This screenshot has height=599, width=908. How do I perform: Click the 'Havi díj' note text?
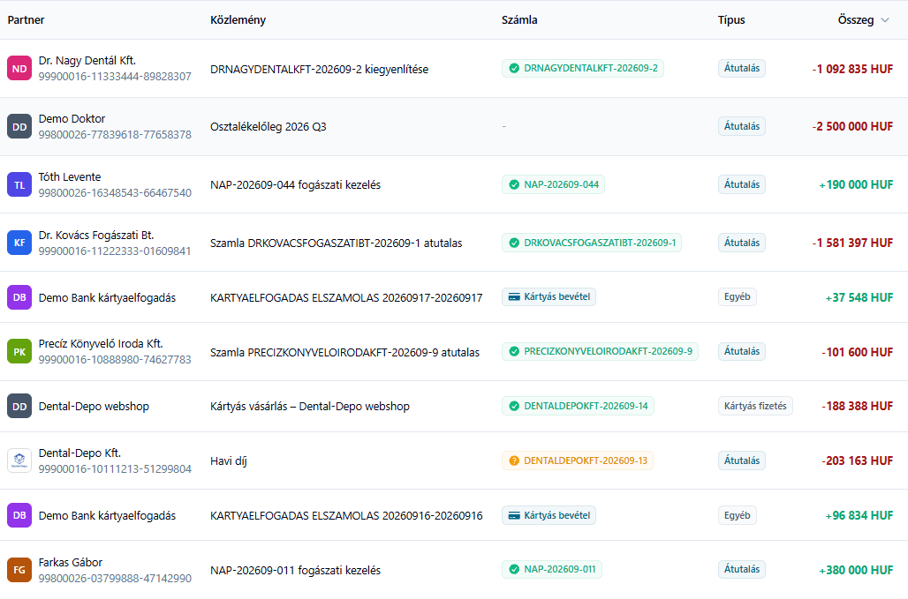coord(228,460)
